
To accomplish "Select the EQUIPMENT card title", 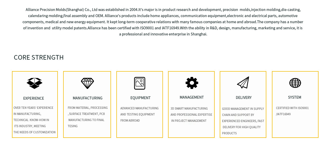I will tap(141, 98).
